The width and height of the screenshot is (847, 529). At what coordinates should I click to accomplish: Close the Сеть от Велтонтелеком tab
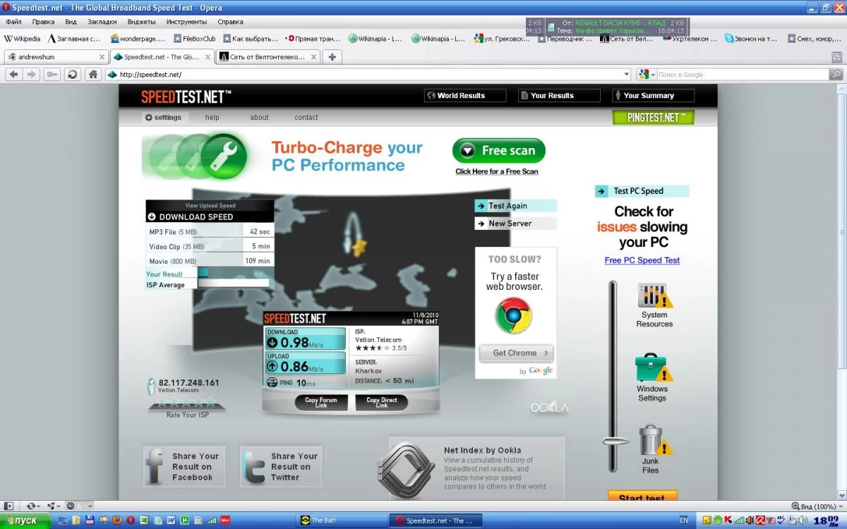coord(314,57)
